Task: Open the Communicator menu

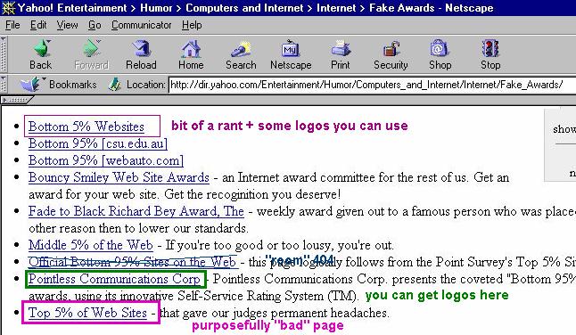Action: pos(142,25)
